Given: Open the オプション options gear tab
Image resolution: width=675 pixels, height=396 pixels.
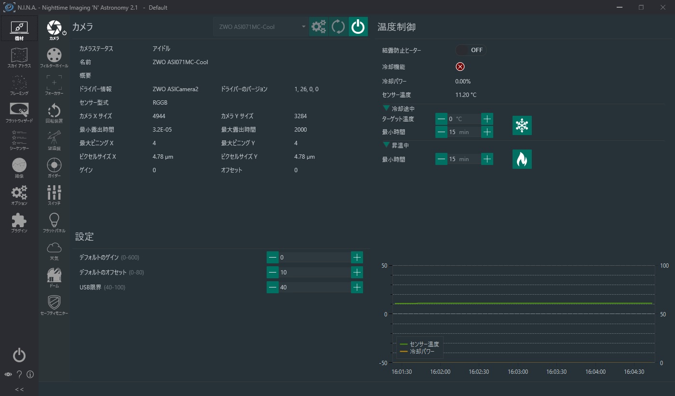Looking at the screenshot, I should tap(19, 195).
